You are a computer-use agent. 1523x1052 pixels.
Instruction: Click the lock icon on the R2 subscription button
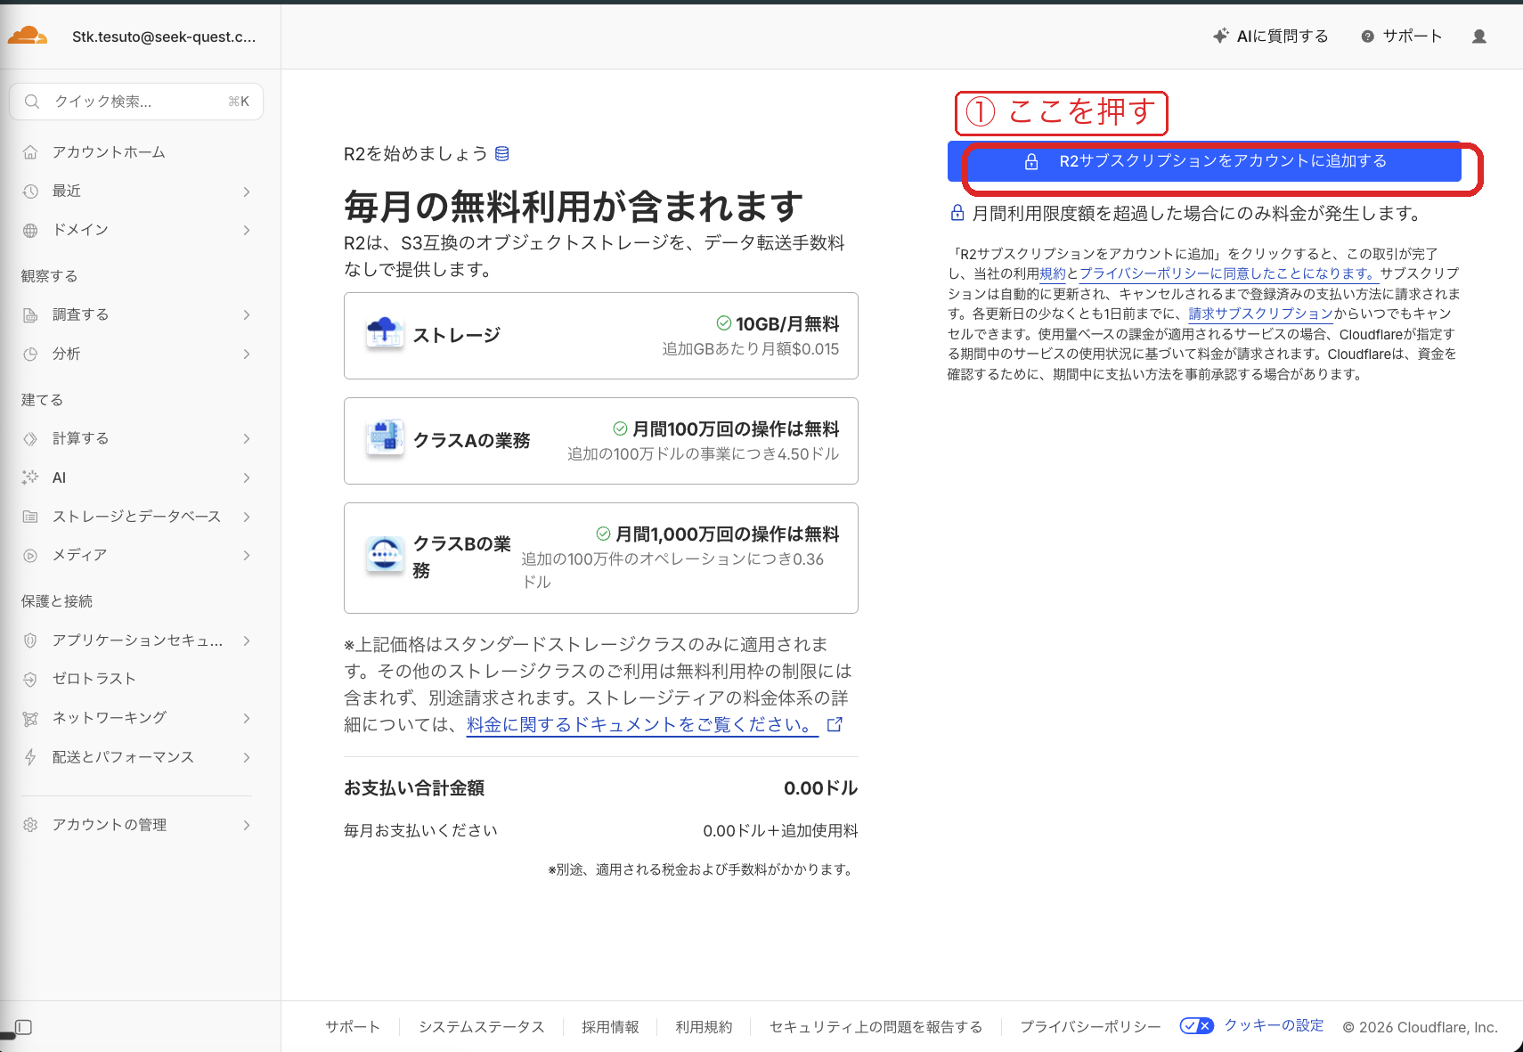coord(1031,161)
